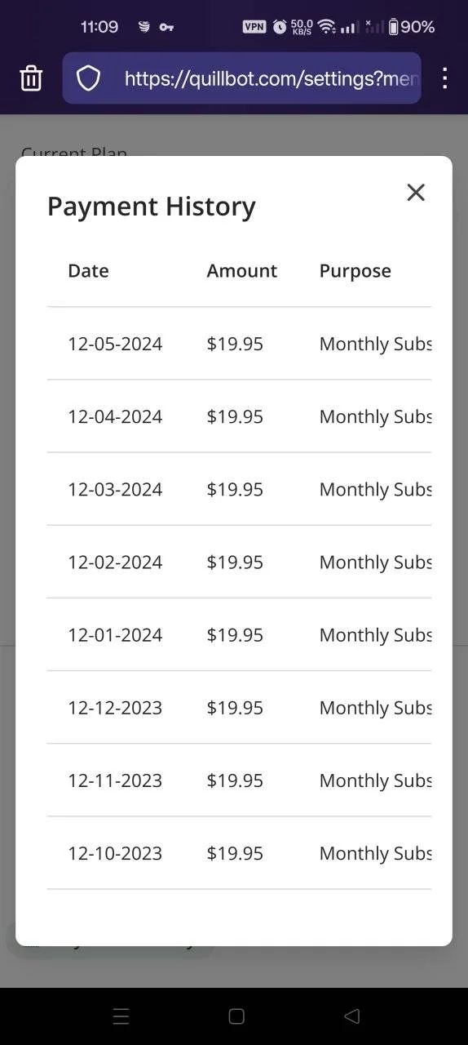
Task: Tap the trash icon beside URL bar
Action: point(31,78)
